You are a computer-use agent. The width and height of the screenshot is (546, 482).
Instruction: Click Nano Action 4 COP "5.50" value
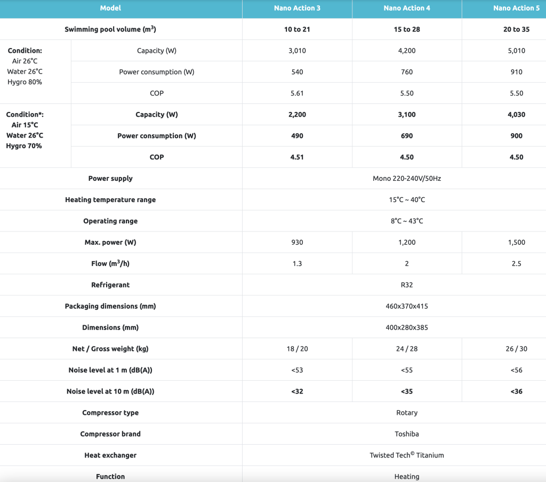[407, 93]
